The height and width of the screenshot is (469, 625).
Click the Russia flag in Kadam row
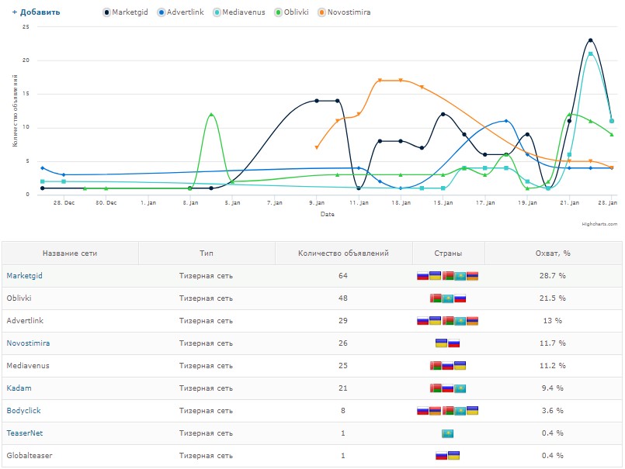point(448,388)
